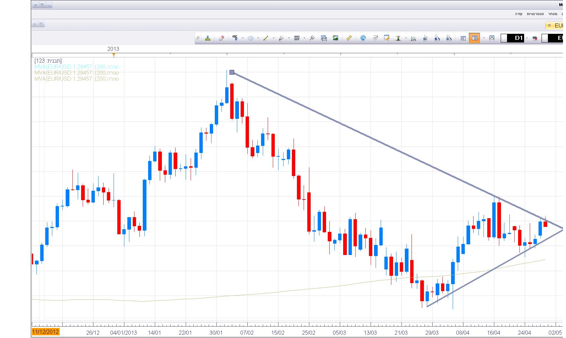Click the green hierarchy tree icon
566x338 pixels.
click(x=208, y=38)
